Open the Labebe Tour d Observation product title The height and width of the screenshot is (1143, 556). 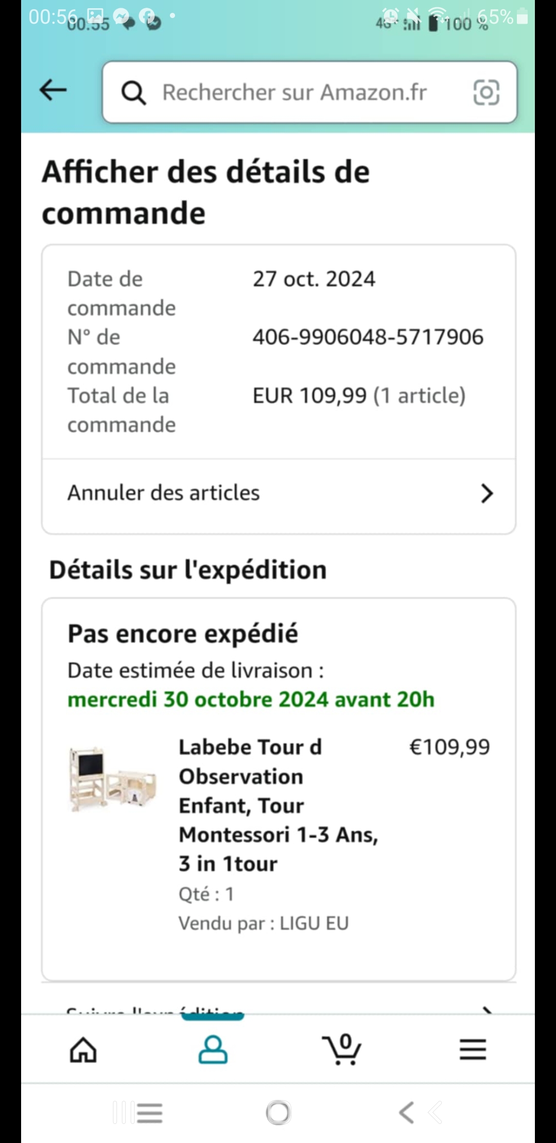tap(278, 805)
